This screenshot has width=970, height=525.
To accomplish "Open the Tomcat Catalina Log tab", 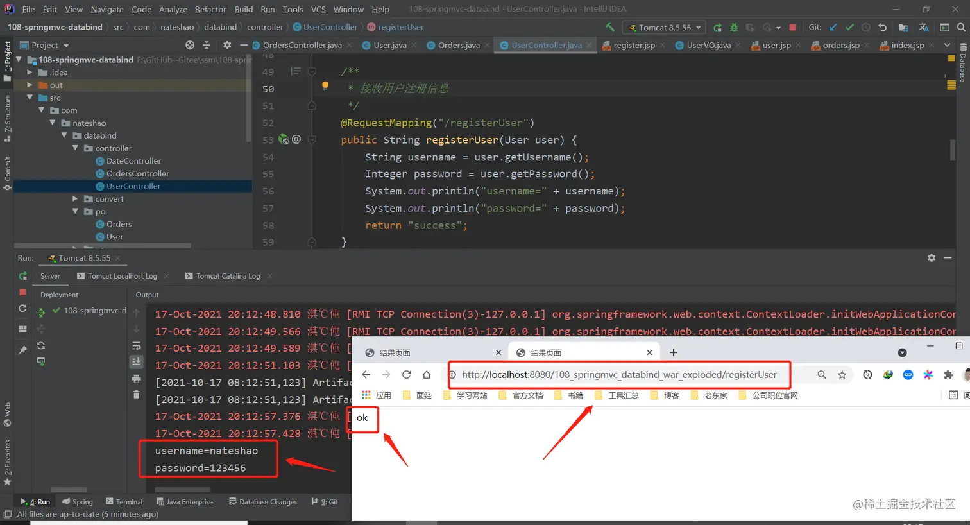I will click(228, 276).
